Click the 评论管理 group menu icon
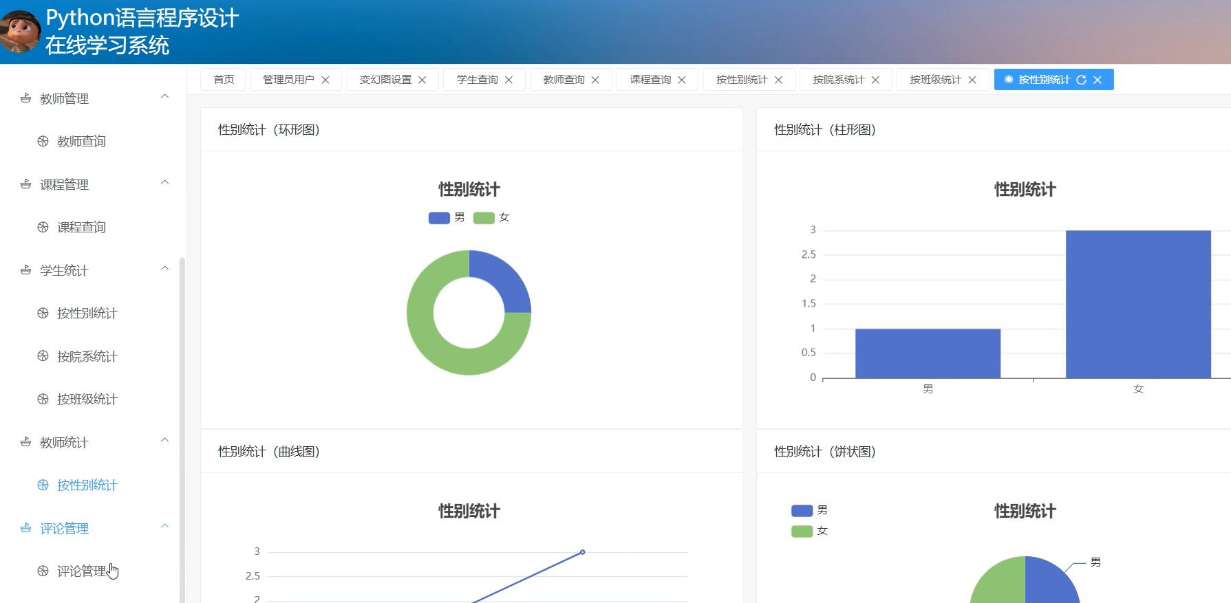 pos(25,528)
